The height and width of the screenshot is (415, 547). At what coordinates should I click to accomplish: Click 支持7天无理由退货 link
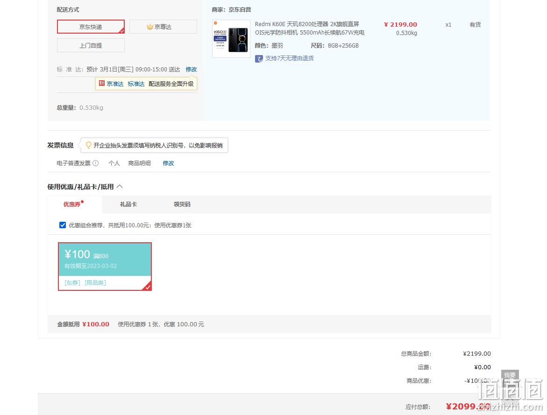point(290,58)
